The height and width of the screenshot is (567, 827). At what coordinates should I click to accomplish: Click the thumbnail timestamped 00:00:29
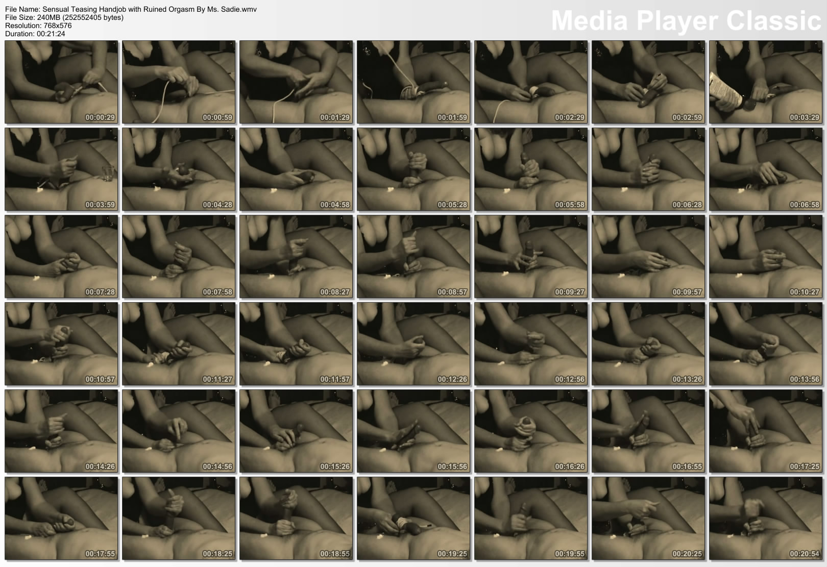(61, 82)
